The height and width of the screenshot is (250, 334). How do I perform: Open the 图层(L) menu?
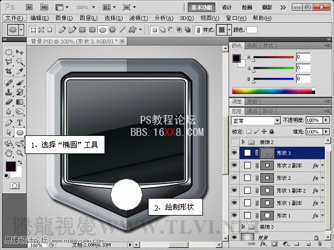[89, 18]
